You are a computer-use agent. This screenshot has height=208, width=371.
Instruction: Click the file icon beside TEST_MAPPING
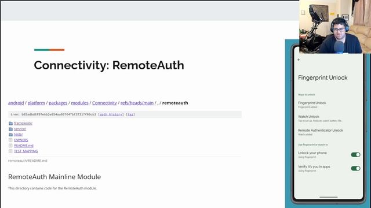(10, 151)
